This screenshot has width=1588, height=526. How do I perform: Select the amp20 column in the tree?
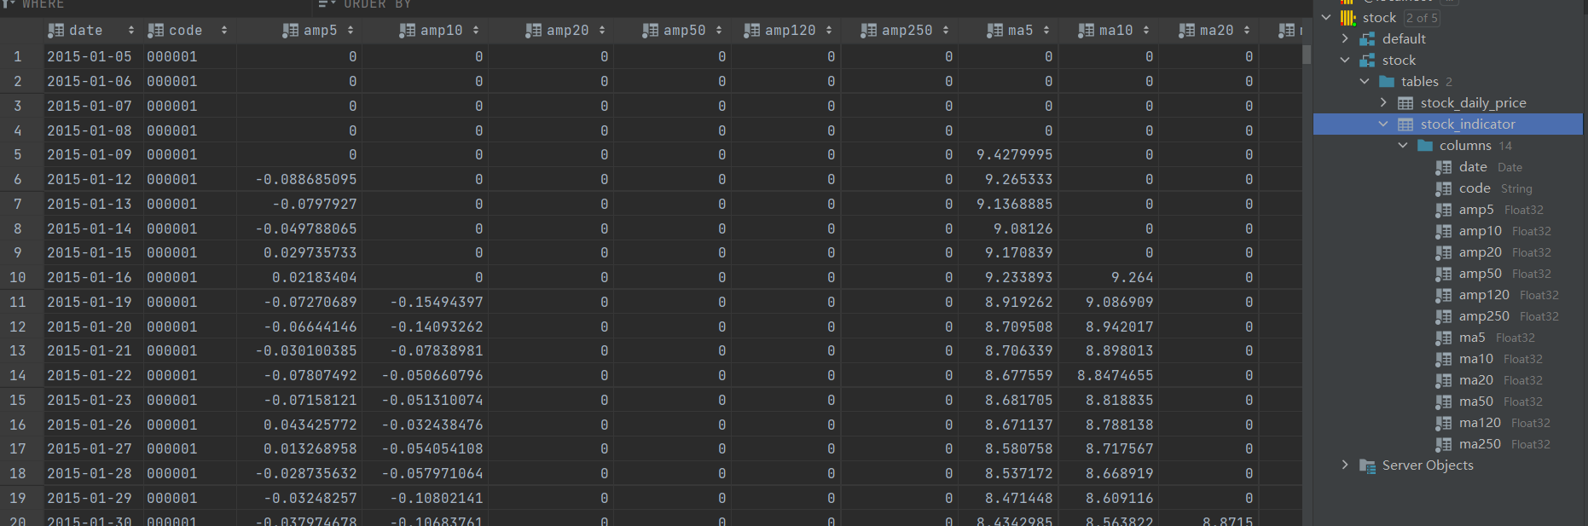(1480, 252)
